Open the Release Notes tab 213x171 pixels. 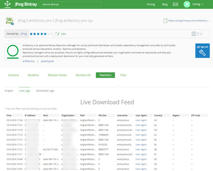[x=57, y=75]
